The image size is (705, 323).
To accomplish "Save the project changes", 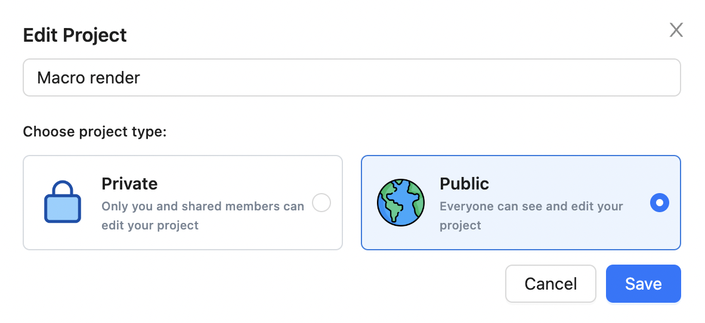I will [643, 284].
